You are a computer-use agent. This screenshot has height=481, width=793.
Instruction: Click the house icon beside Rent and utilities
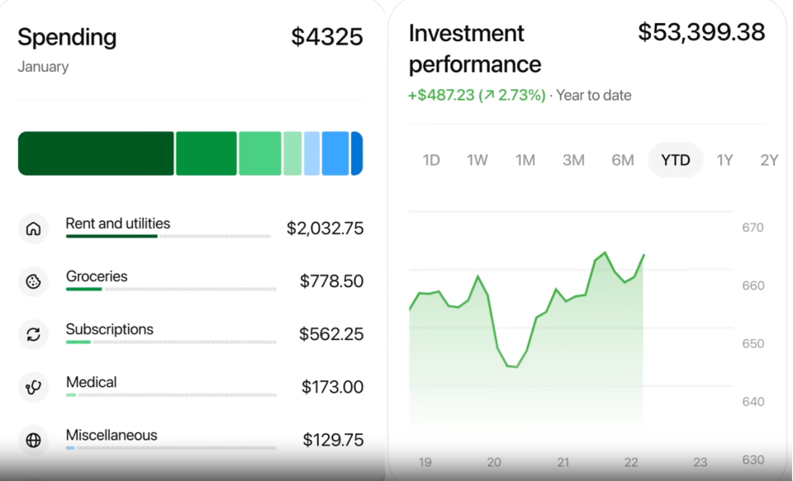point(33,229)
